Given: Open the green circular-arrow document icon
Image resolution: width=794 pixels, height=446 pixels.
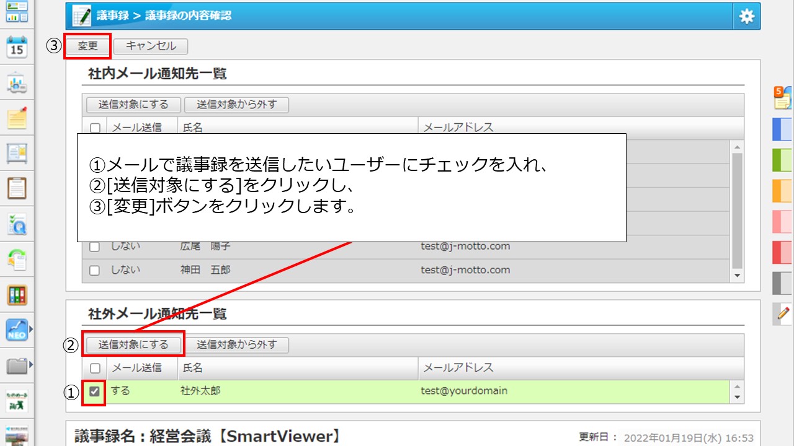Looking at the screenshot, I should click(x=17, y=260).
